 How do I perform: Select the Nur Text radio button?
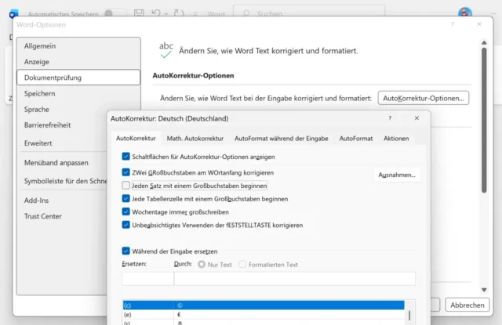point(202,264)
